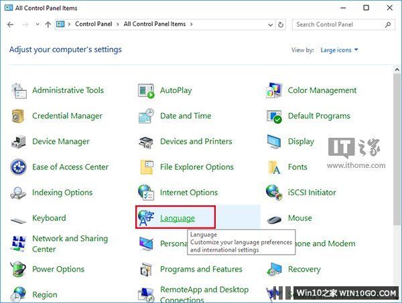Open the iSCSI Initiator link text
The image size is (402, 303).
pyautogui.click(x=312, y=193)
